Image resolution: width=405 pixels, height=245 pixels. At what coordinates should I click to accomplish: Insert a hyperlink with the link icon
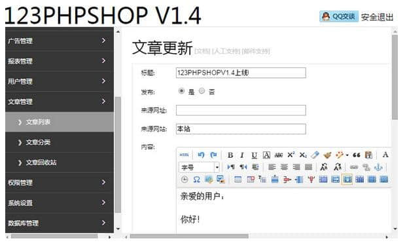(354, 167)
